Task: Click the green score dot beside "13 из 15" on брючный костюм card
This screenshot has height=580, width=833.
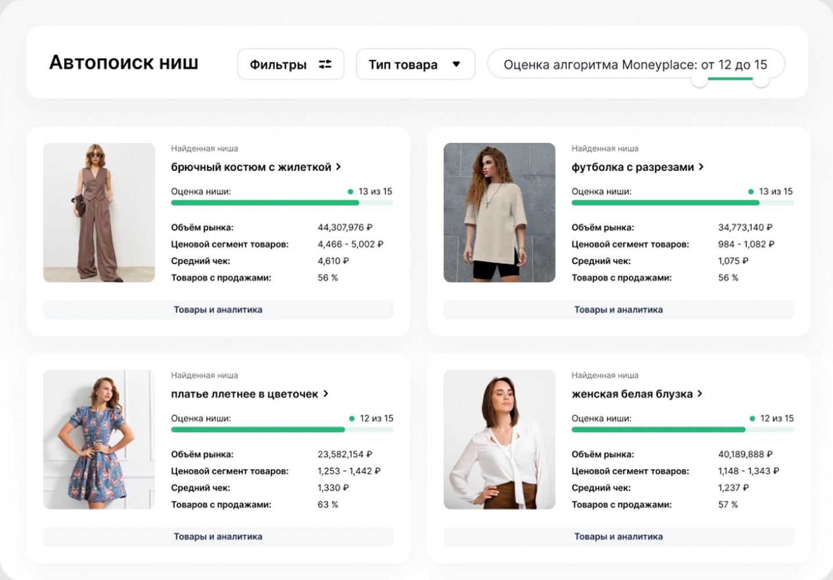Action: 350,190
